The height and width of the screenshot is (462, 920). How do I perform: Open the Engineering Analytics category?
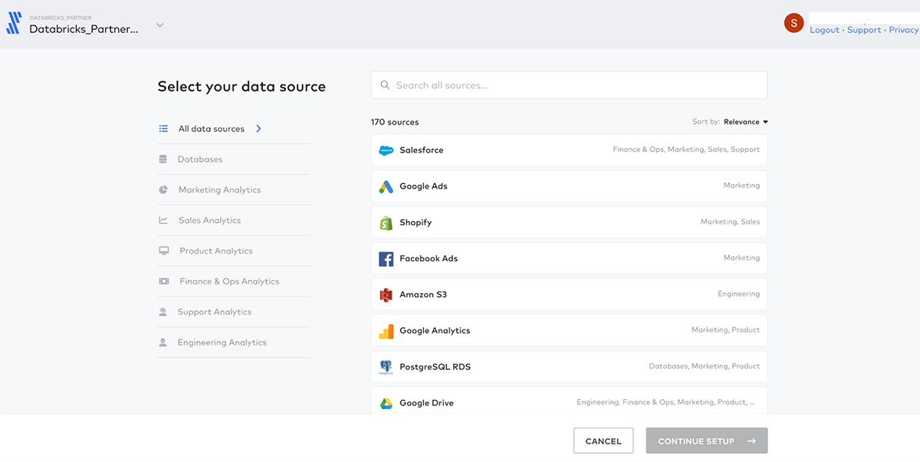222,342
